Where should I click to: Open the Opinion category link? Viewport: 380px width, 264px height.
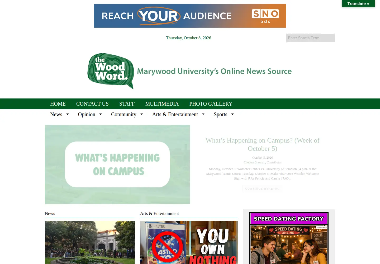click(x=87, y=114)
